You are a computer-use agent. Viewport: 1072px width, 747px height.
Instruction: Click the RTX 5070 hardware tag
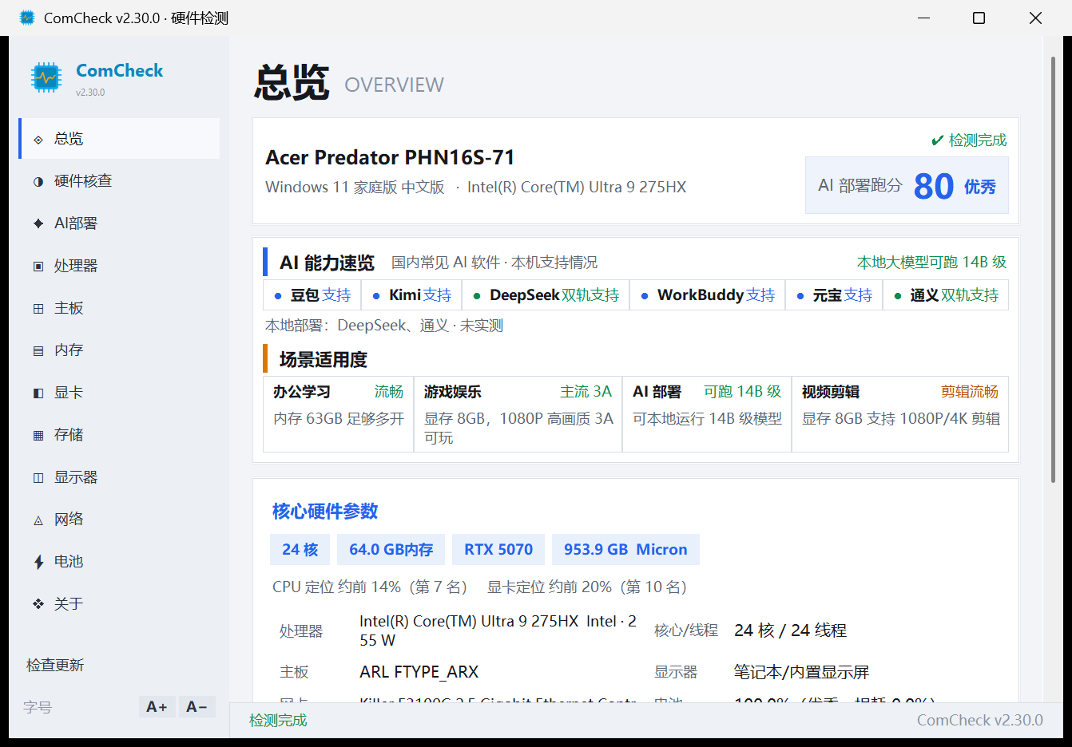pos(498,550)
